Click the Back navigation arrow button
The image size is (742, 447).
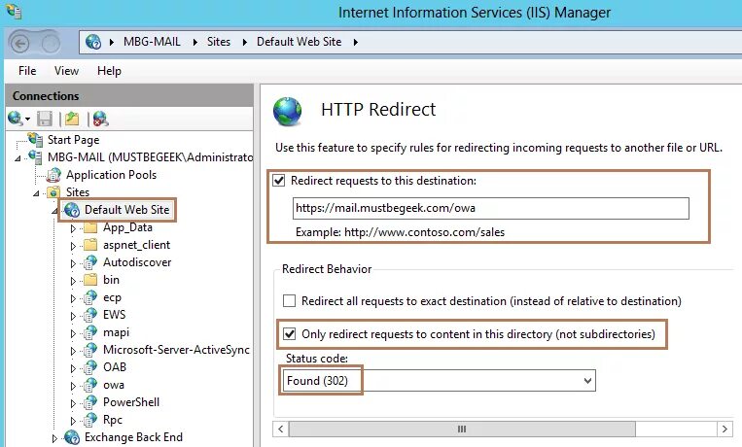click(19, 44)
